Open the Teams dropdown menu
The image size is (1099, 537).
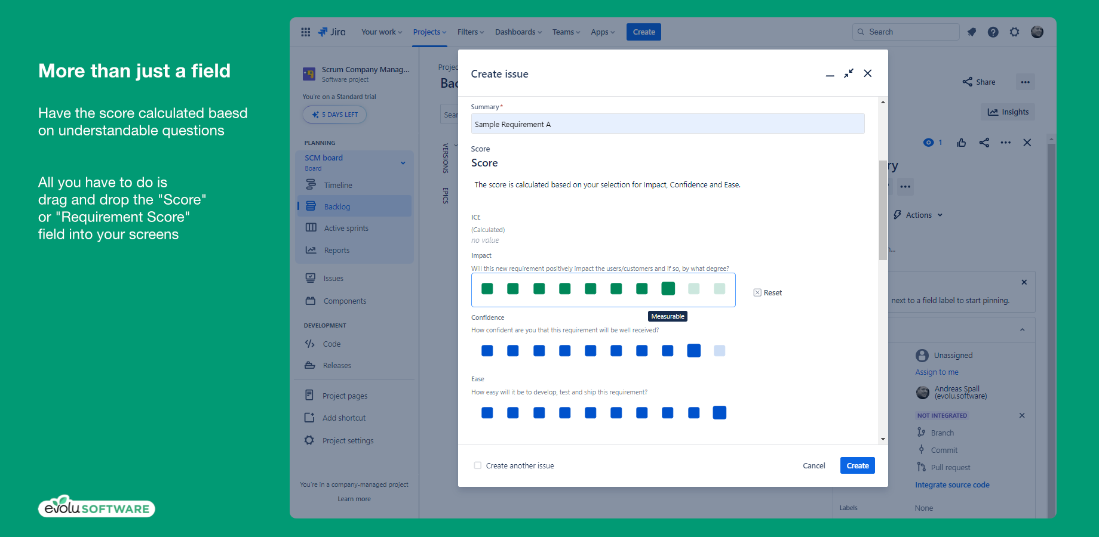(x=566, y=32)
